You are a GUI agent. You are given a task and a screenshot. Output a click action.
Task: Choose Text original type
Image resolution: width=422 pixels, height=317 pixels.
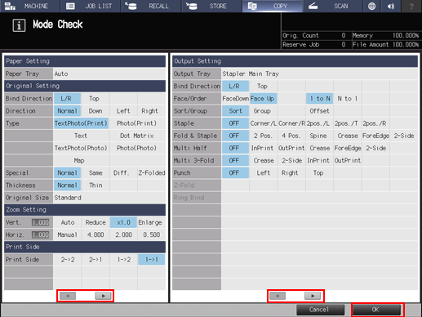click(x=81, y=136)
